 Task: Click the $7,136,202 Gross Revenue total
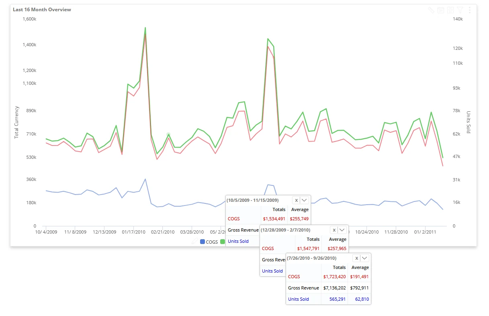[334, 288]
